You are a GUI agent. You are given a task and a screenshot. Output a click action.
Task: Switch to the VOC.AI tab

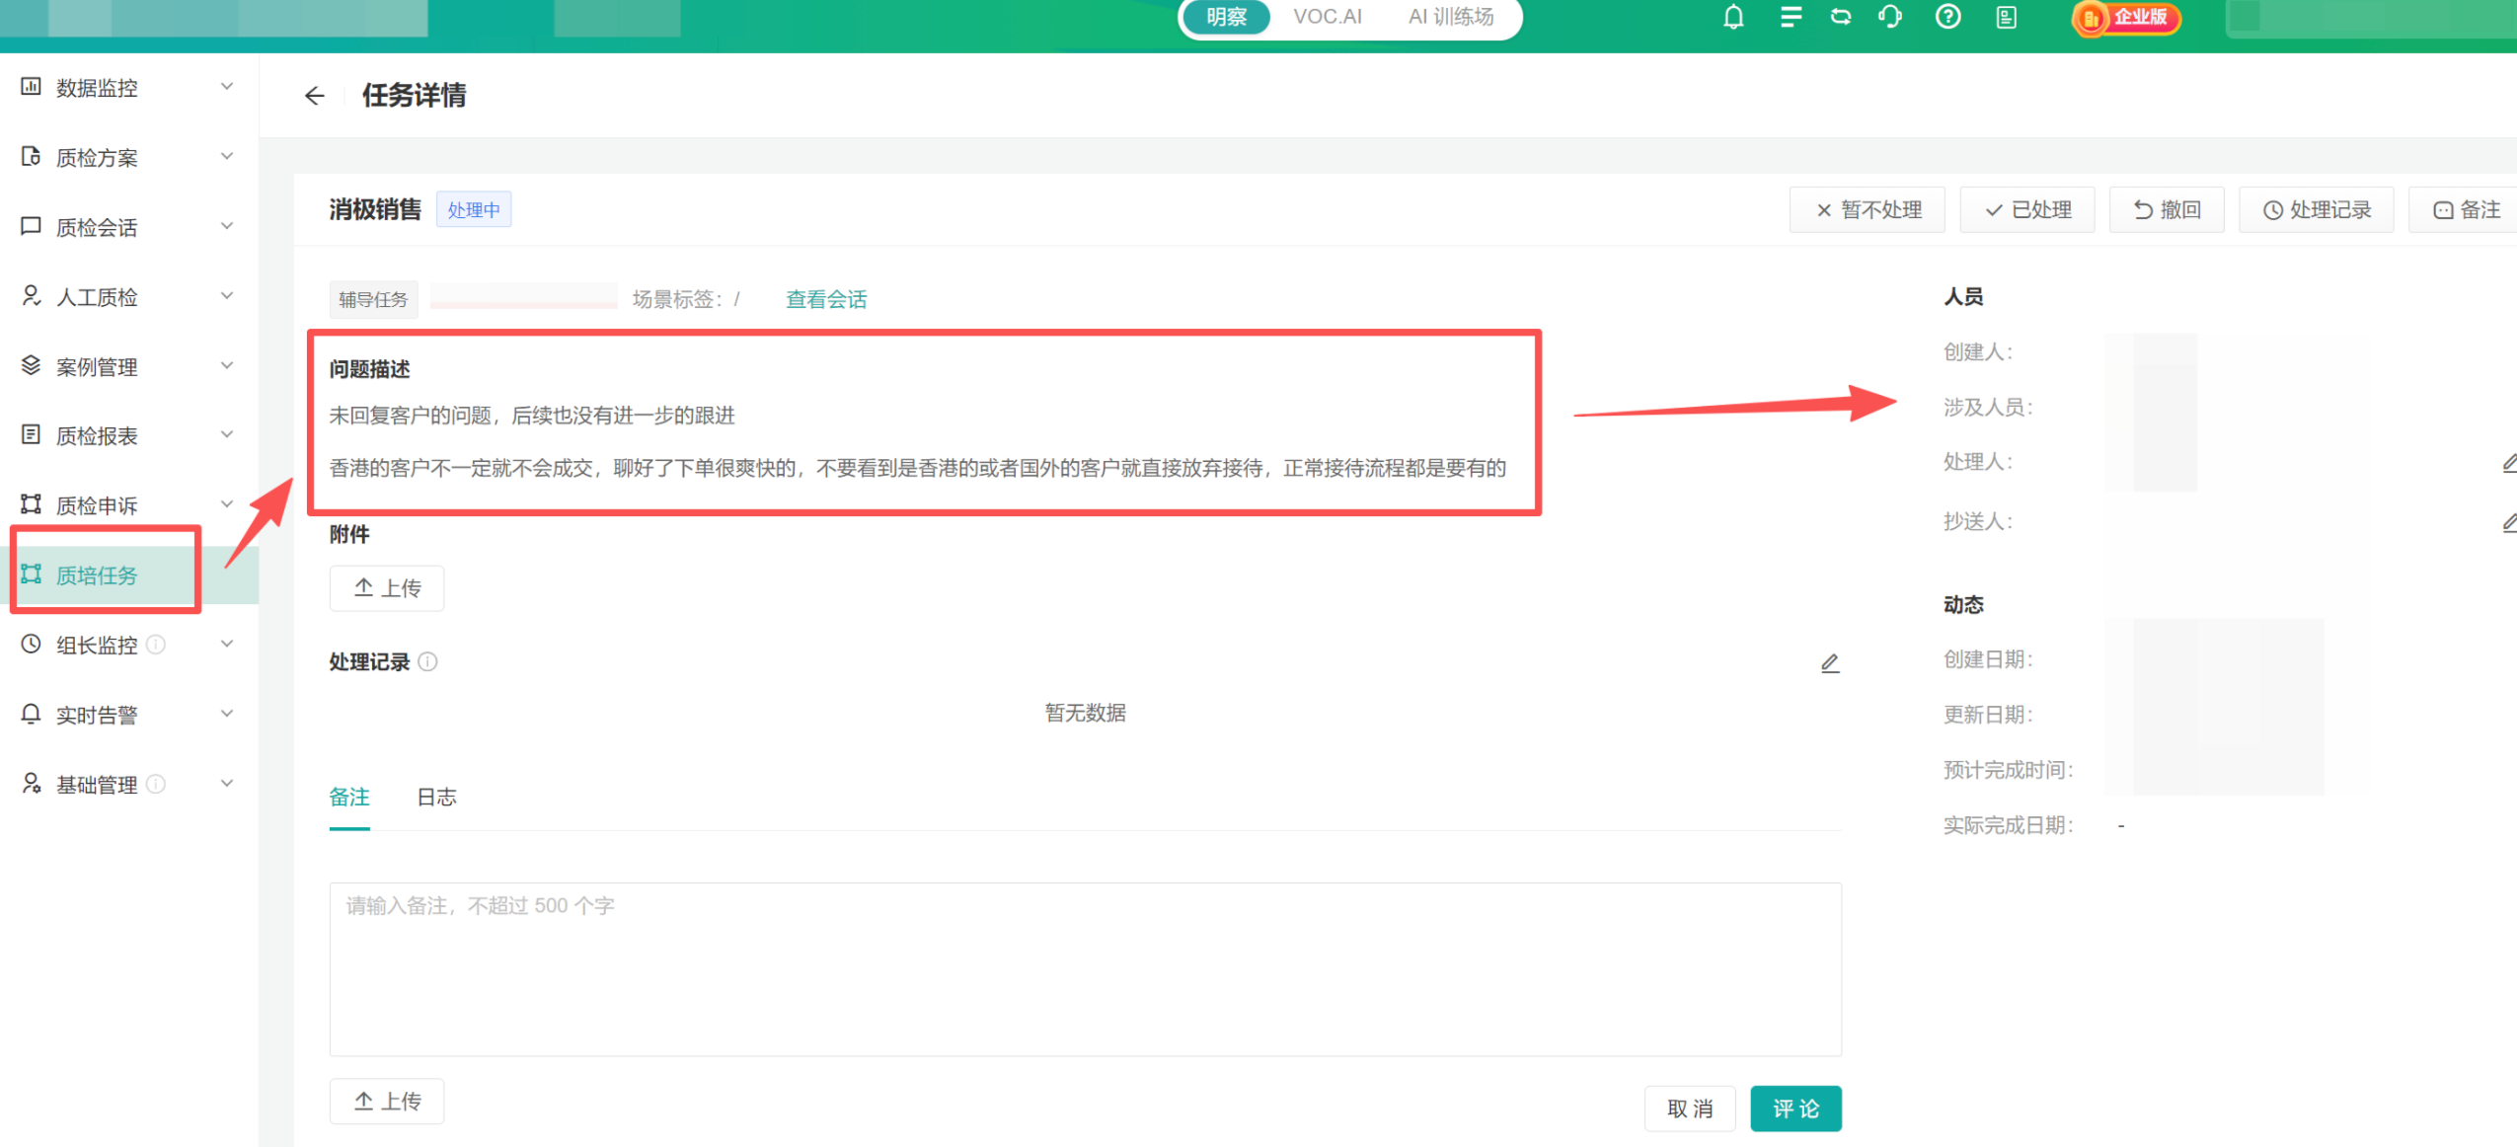[x=1327, y=16]
